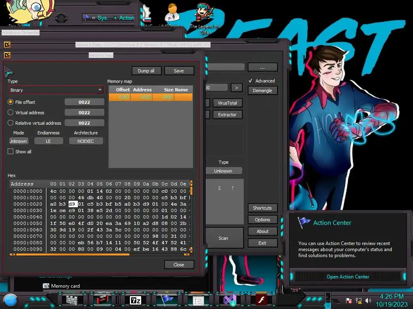Open the Start orb
The image size is (413, 309).
[x=10, y=300]
